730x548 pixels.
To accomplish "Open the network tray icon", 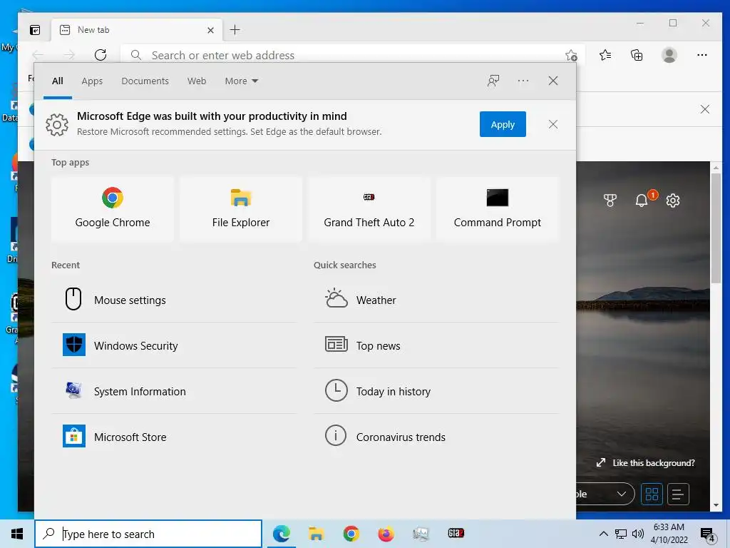I will 621,534.
